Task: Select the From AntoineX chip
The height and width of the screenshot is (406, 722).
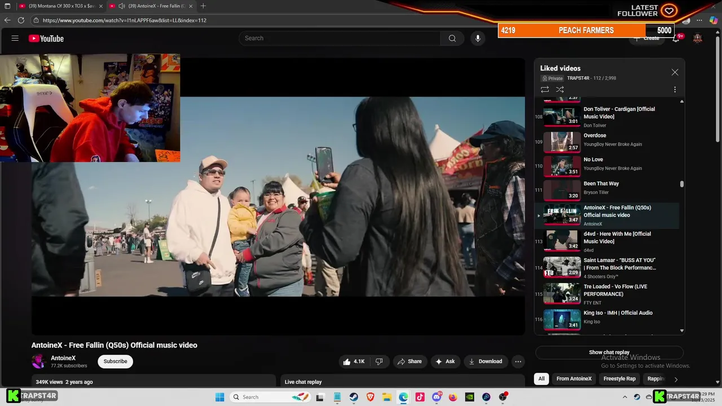Action: coord(574,379)
